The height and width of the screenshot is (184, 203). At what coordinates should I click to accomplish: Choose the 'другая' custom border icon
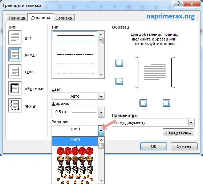15,106
